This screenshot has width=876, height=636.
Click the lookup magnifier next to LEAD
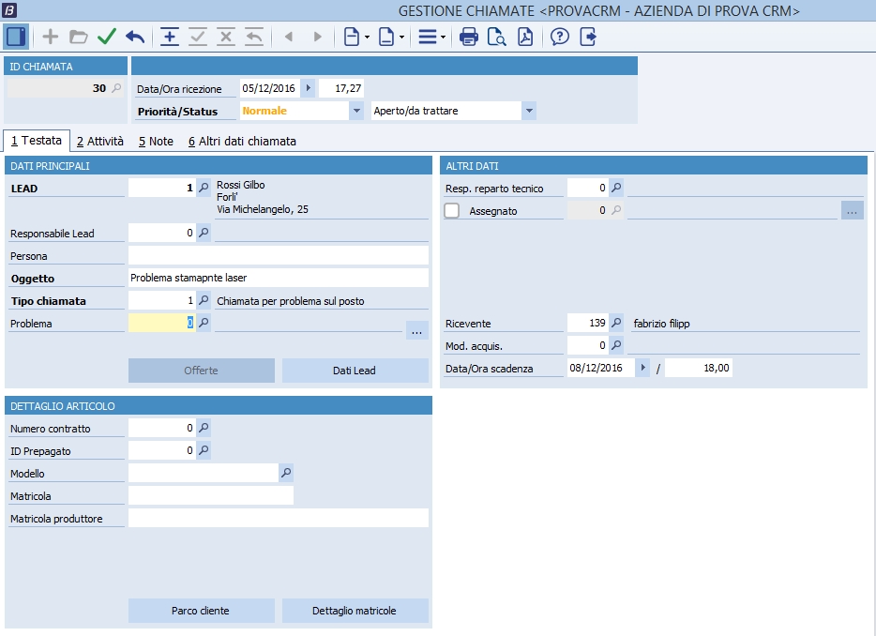tap(204, 188)
